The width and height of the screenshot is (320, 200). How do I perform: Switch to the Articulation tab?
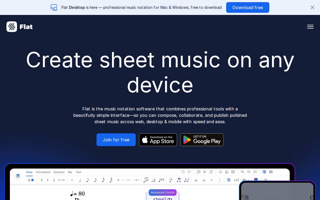coord(43,172)
